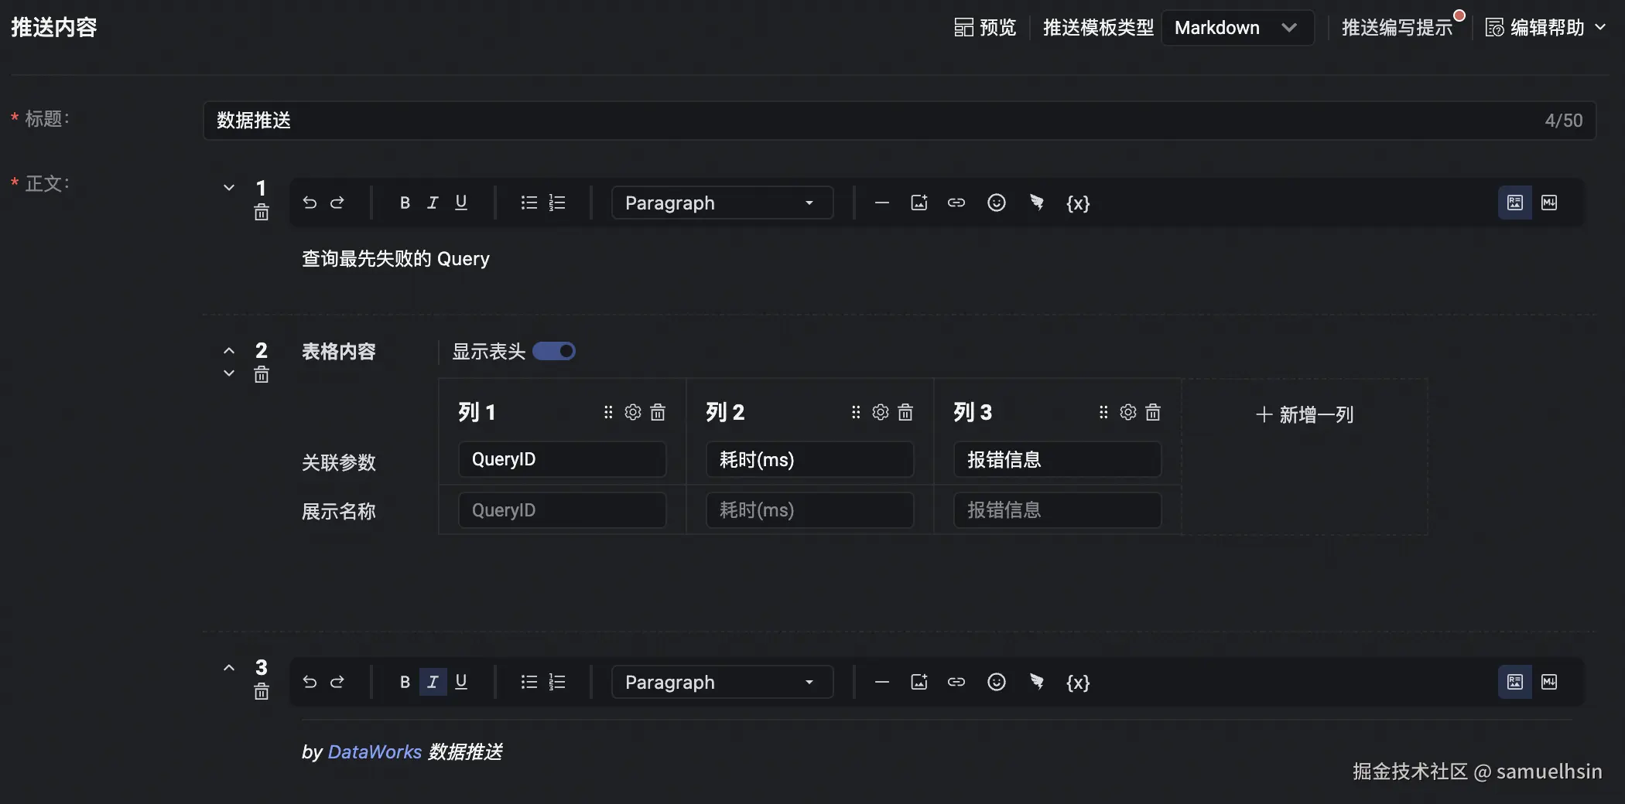Move block 2 up with chevron
This screenshot has width=1625, height=804.
pyautogui.click(x=229, y=350)
